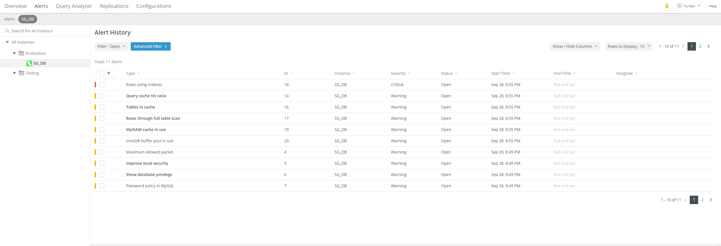Select the Query cache hit ratio checkbox

click(x=102, y=96)
